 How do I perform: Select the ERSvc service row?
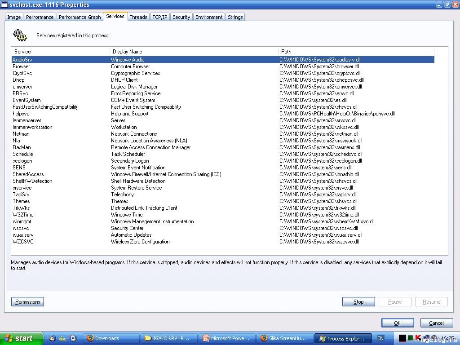(223, 93)
